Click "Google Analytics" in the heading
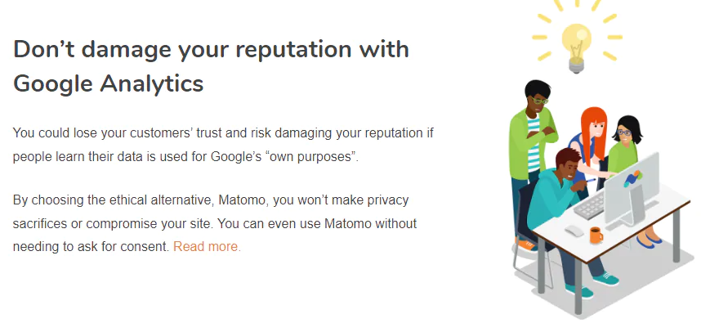 (x=109, y=83)
